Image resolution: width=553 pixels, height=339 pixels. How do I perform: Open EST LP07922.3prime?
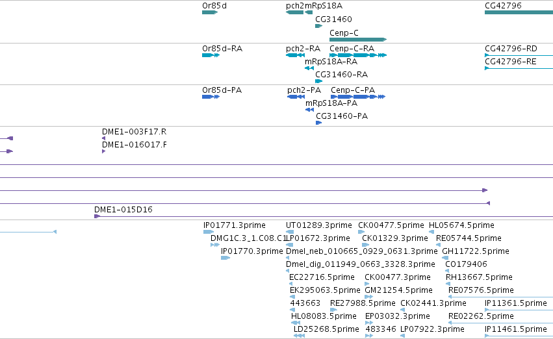coord(402,336)
